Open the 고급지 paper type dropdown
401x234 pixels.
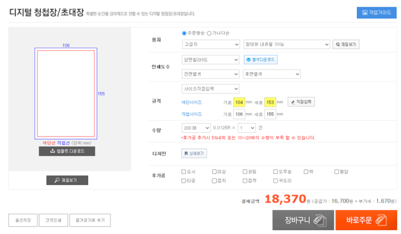click(x=211, y=44)
